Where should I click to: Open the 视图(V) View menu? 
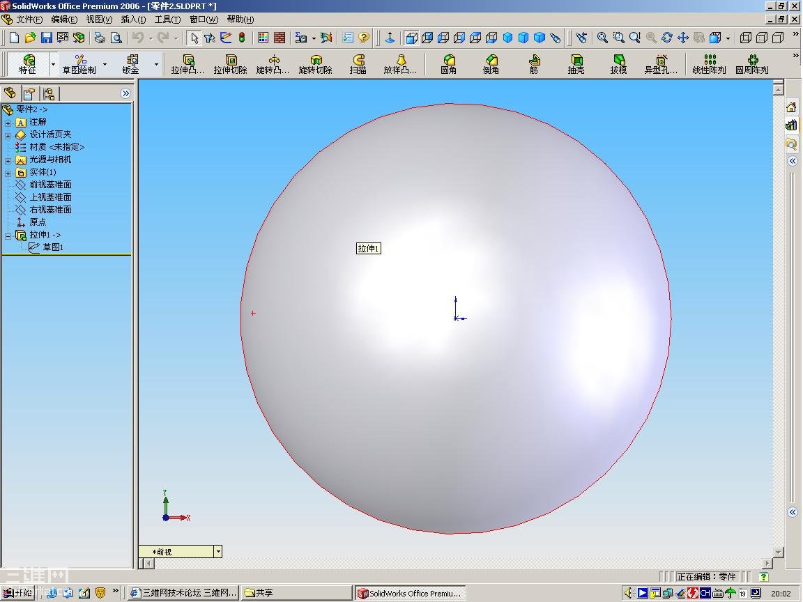click(99, 20)
